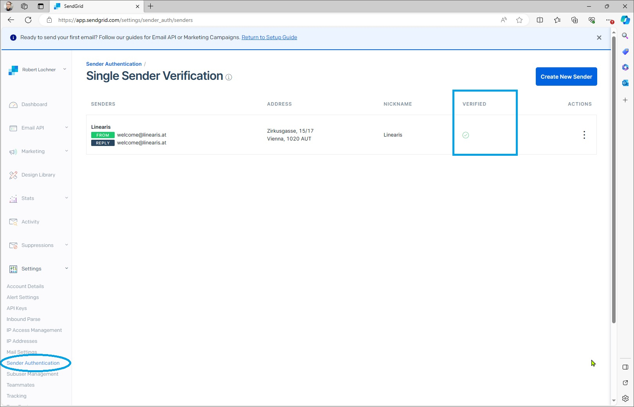Open the browser tab actions menu

tap(41, 6)
